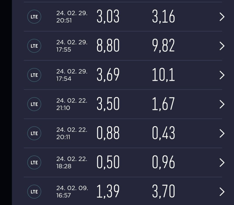Tap the 1,39 download speed value
The image size is (234, 205).
[108, 192]
